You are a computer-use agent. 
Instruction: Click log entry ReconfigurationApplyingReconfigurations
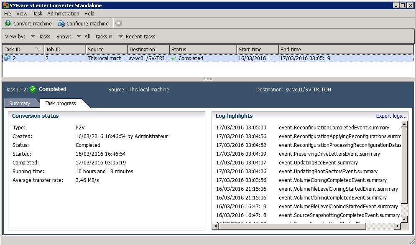coord(340,136)
